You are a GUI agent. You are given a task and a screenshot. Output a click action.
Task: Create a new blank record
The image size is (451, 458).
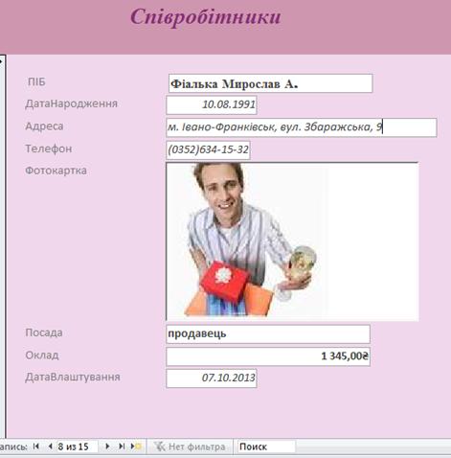pos(136,447)
